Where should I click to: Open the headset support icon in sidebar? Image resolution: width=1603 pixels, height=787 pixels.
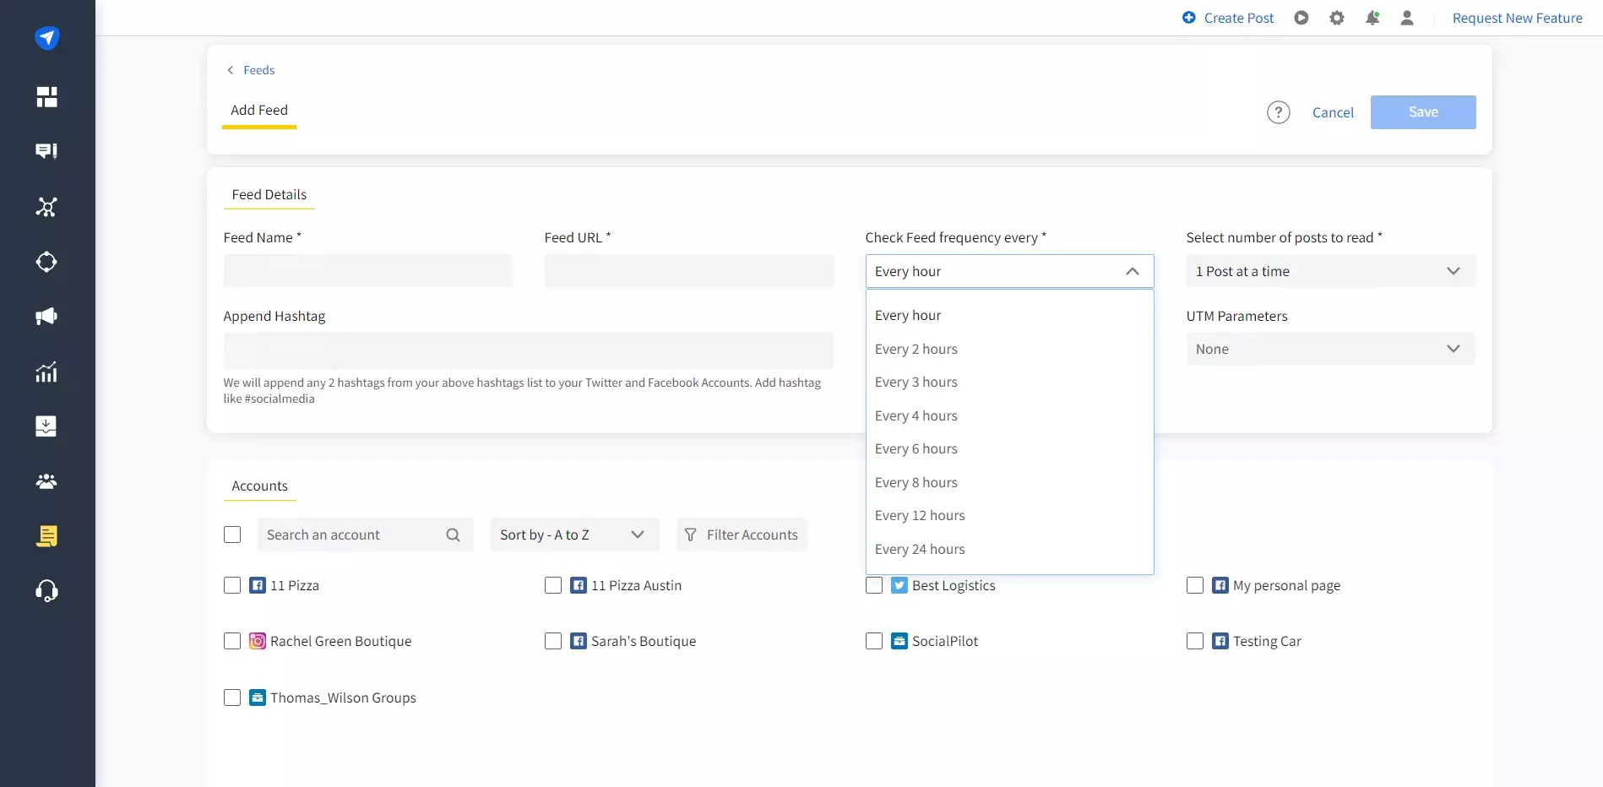tap(46, 591)
